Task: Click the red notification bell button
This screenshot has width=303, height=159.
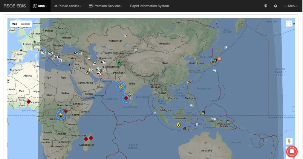Action: [x=292, y=152]
